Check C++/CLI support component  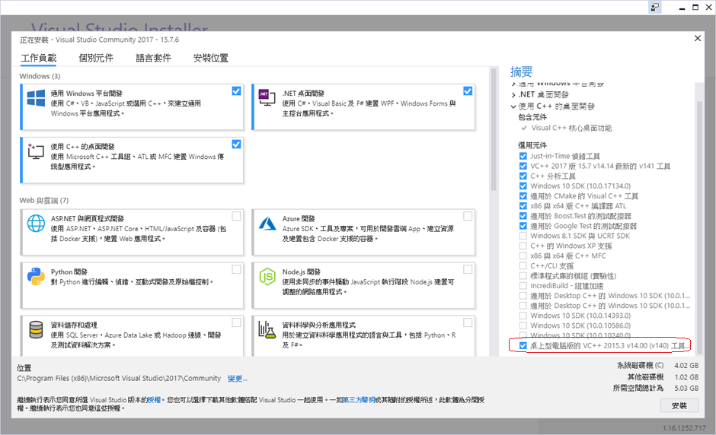(523, 265)
